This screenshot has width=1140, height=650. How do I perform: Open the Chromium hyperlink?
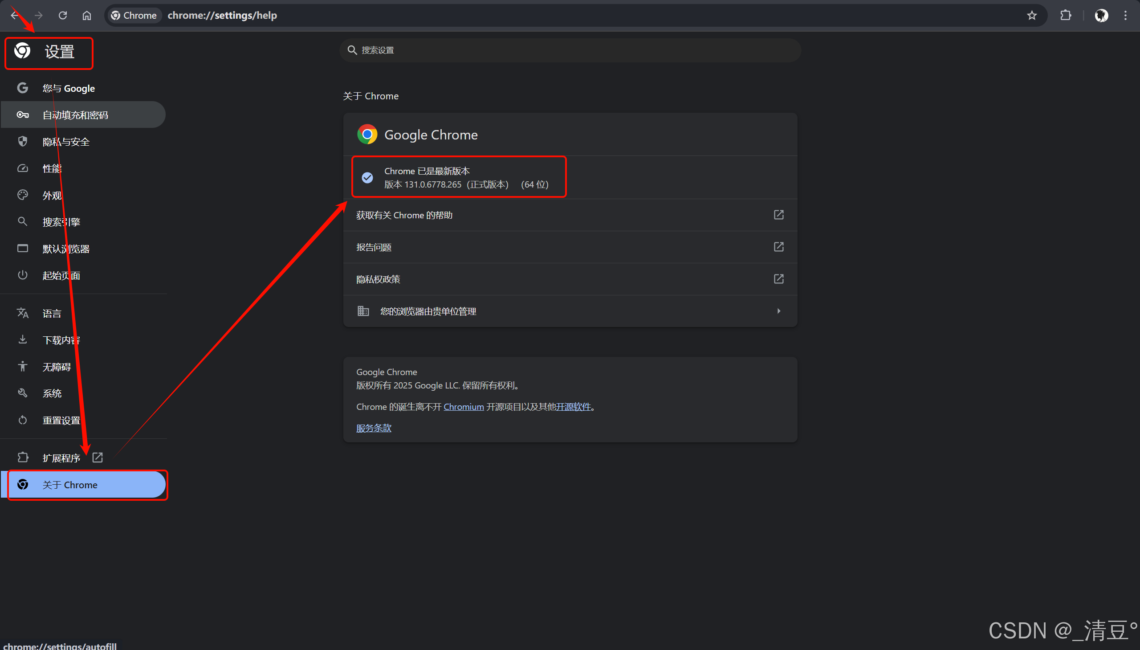(x=464, y=407)
